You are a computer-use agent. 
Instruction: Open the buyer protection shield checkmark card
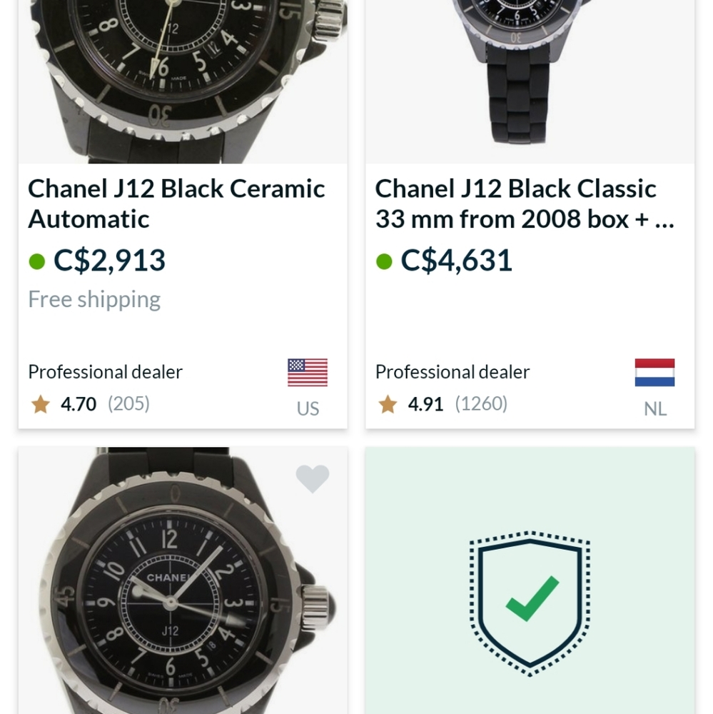[x=530, y=580]
